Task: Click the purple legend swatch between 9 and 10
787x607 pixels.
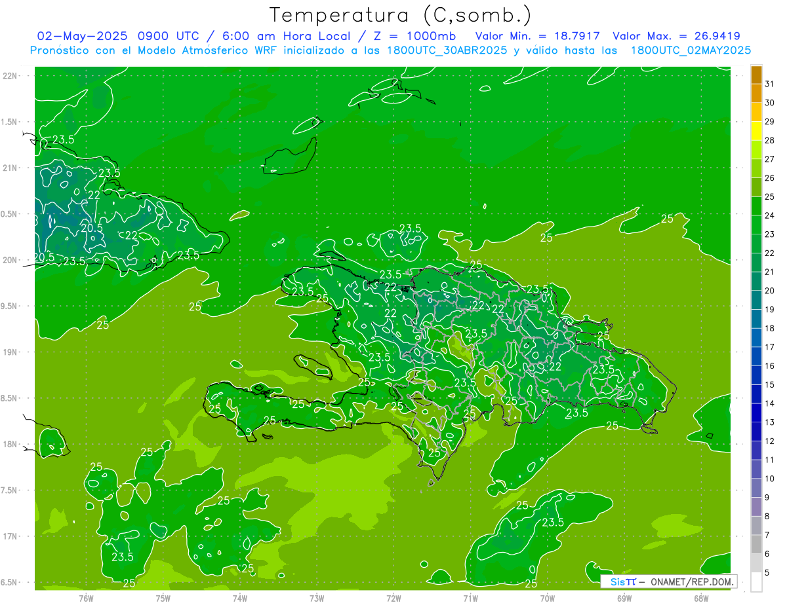Action: tap(756, 488)
